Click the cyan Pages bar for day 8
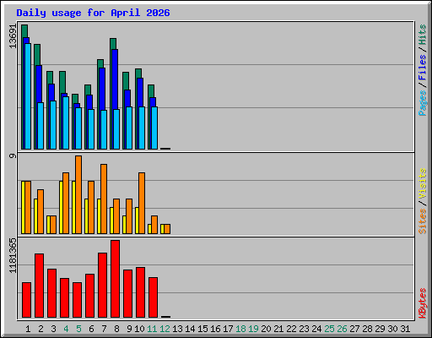 coord(116,129)
